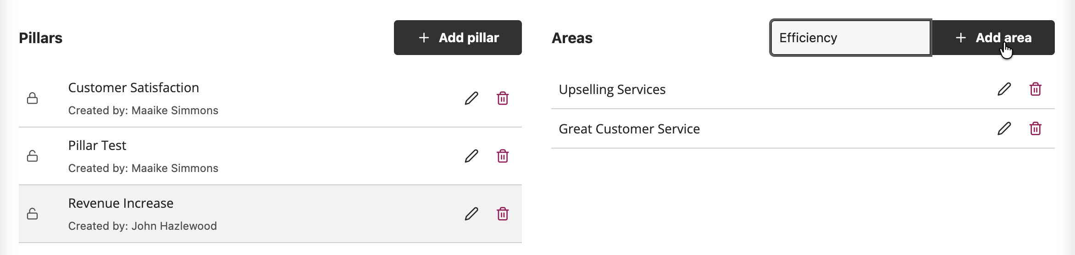Edit the Upselling Services area

pyautogui.click(x=1004, y=89)
